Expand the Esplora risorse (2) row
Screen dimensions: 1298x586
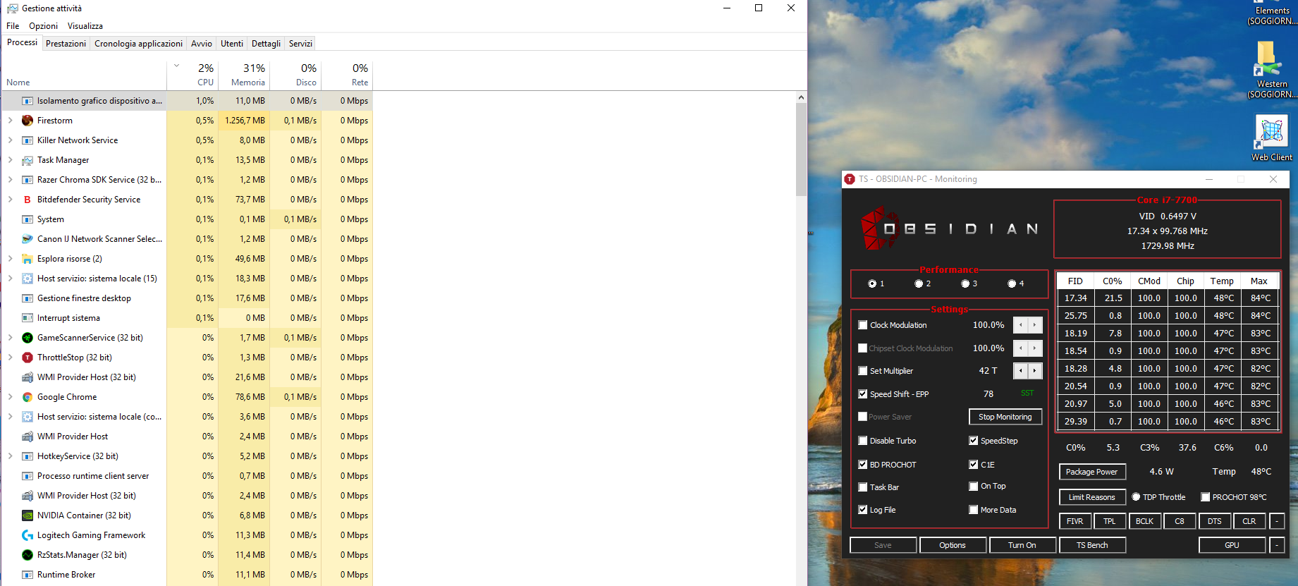pyautogui.click(x=10, y=259)
